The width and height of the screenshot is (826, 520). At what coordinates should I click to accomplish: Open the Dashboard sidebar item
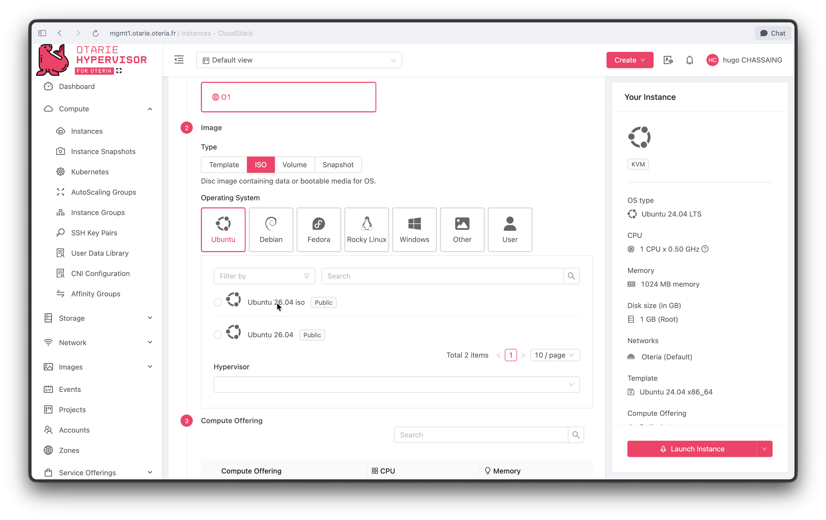[x=77, y=86]
